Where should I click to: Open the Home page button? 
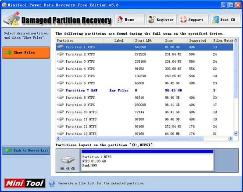pyautogui.click(x=129, y=20)
